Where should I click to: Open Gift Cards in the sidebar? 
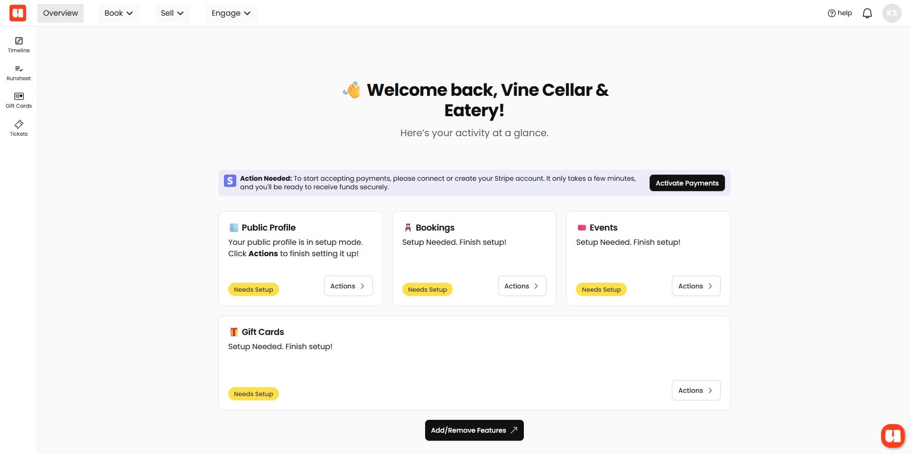pyautogui.click(x=19, y=100)
